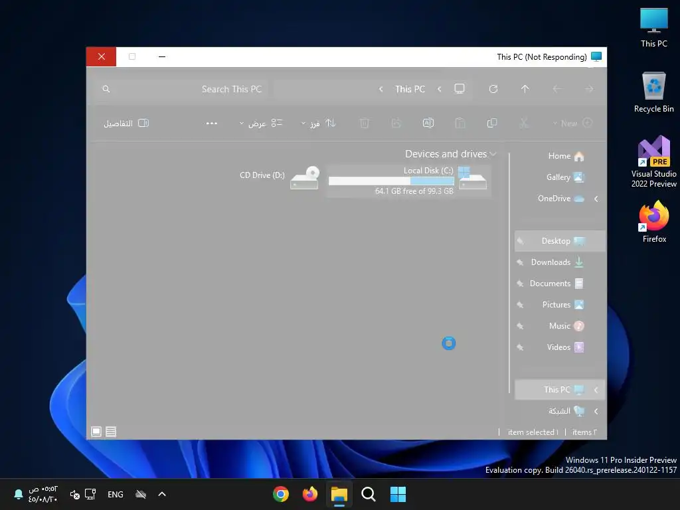Open the See more three-dots menu

[x=212, y=123]
